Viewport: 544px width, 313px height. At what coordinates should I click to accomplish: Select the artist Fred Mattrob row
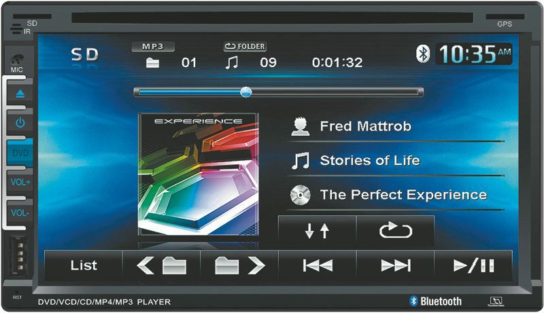394,127
